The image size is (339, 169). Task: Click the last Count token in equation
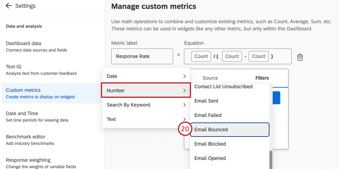pos(258,56)
